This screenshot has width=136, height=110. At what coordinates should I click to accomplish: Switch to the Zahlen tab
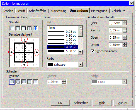9,11
